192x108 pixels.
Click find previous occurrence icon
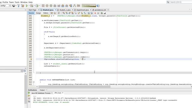pos(67,13)
